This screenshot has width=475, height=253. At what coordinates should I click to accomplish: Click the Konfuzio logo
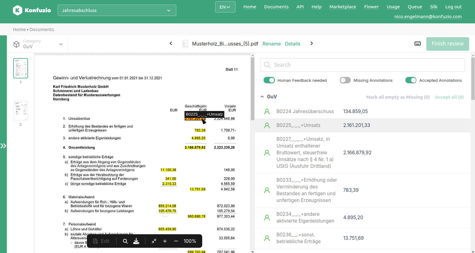tap(32, 10)
